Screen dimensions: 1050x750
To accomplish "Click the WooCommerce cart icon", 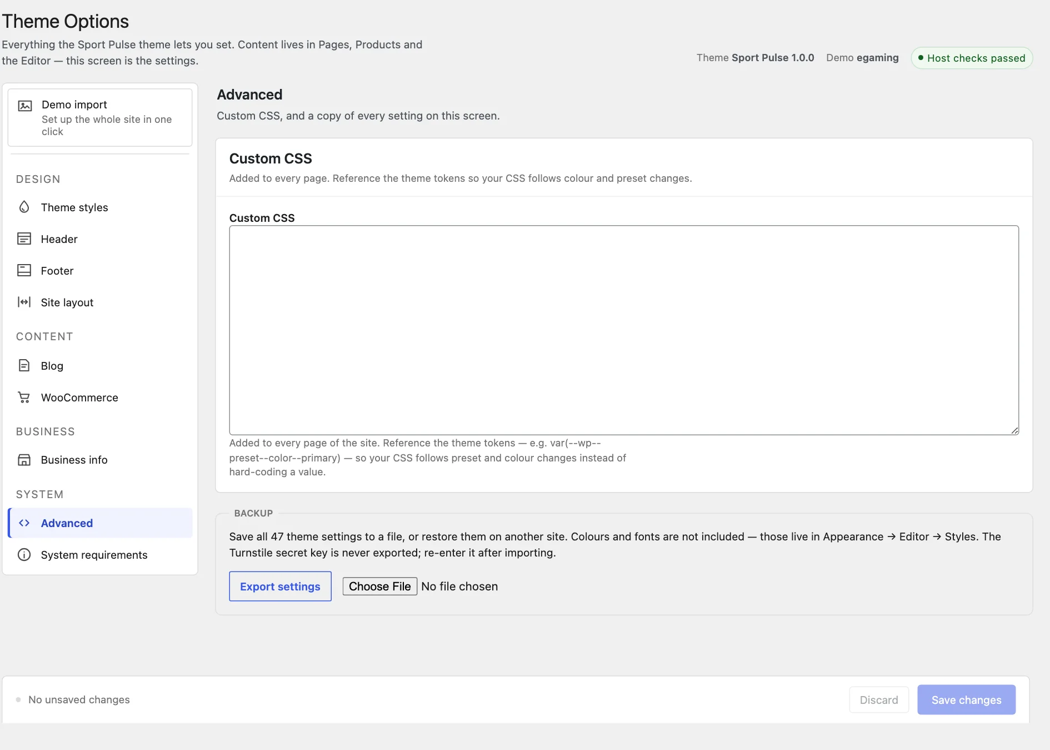I will [x=24, y=397].
